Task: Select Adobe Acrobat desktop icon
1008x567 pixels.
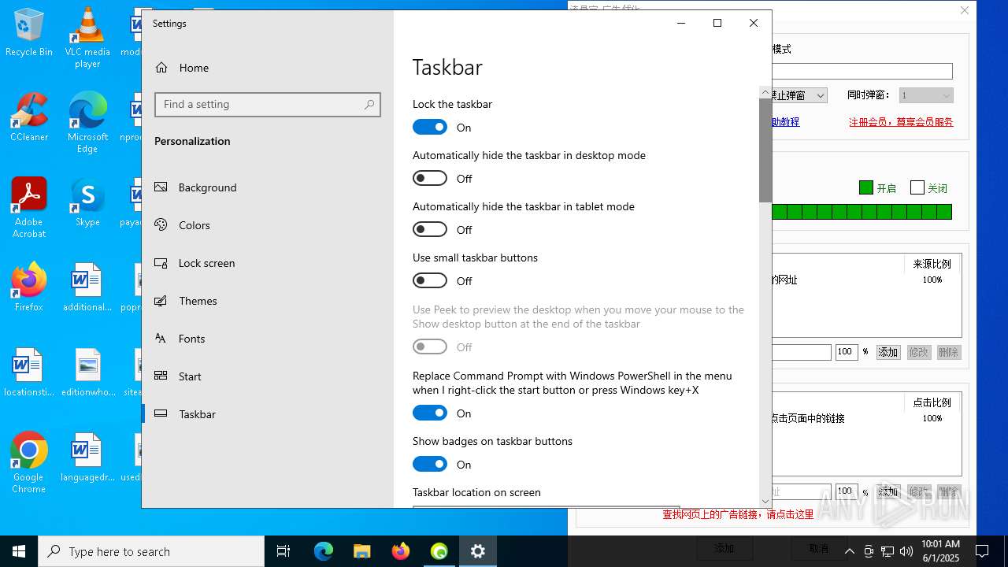Action: click(x=29, y=207)
